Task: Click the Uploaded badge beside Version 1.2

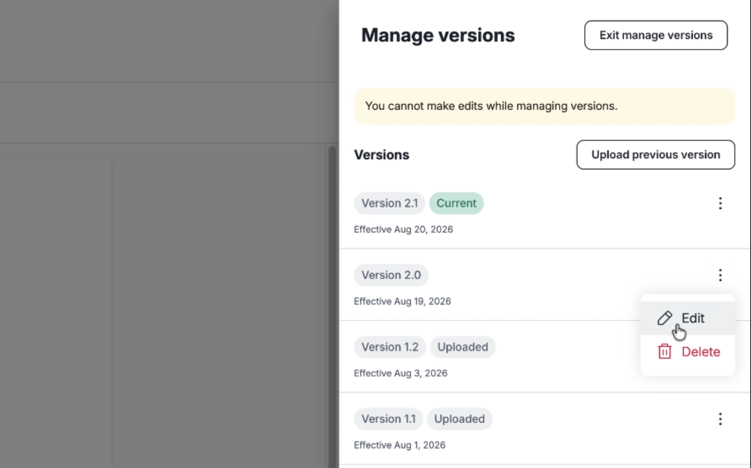Action: pyautogui.click(x=463, y=347)
